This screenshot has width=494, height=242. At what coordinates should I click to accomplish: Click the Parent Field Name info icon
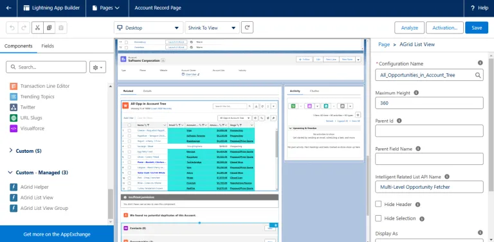pyautogui.click(x=418, y=149)
